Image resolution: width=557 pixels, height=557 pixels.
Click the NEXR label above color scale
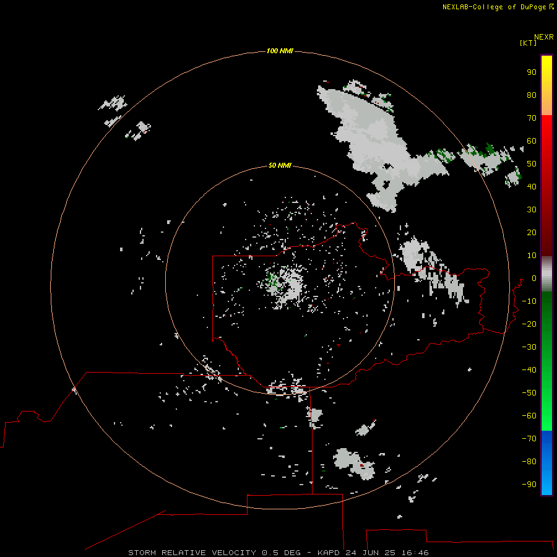point(544,37)
